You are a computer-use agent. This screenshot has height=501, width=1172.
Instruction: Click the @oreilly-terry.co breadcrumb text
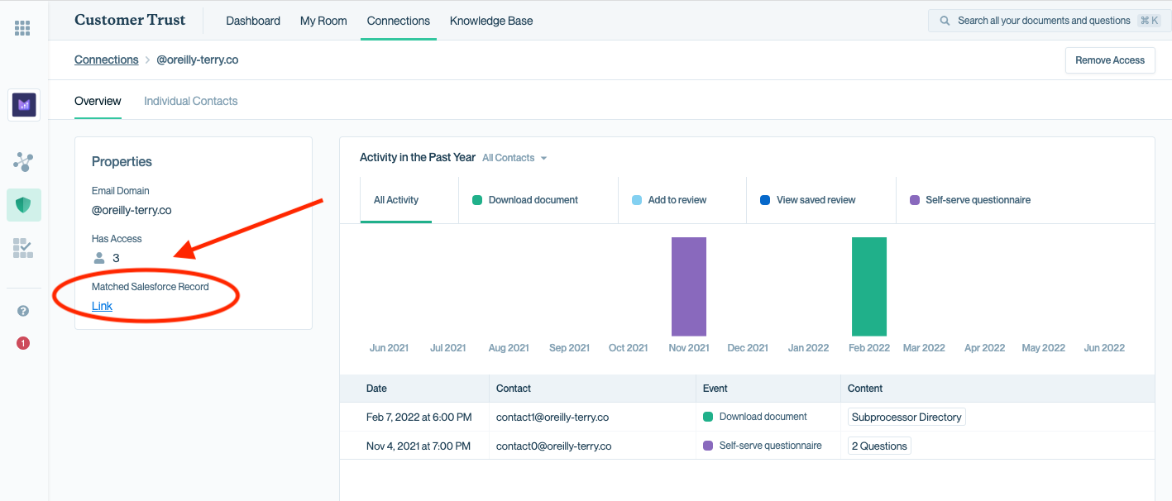coord(198,60)
